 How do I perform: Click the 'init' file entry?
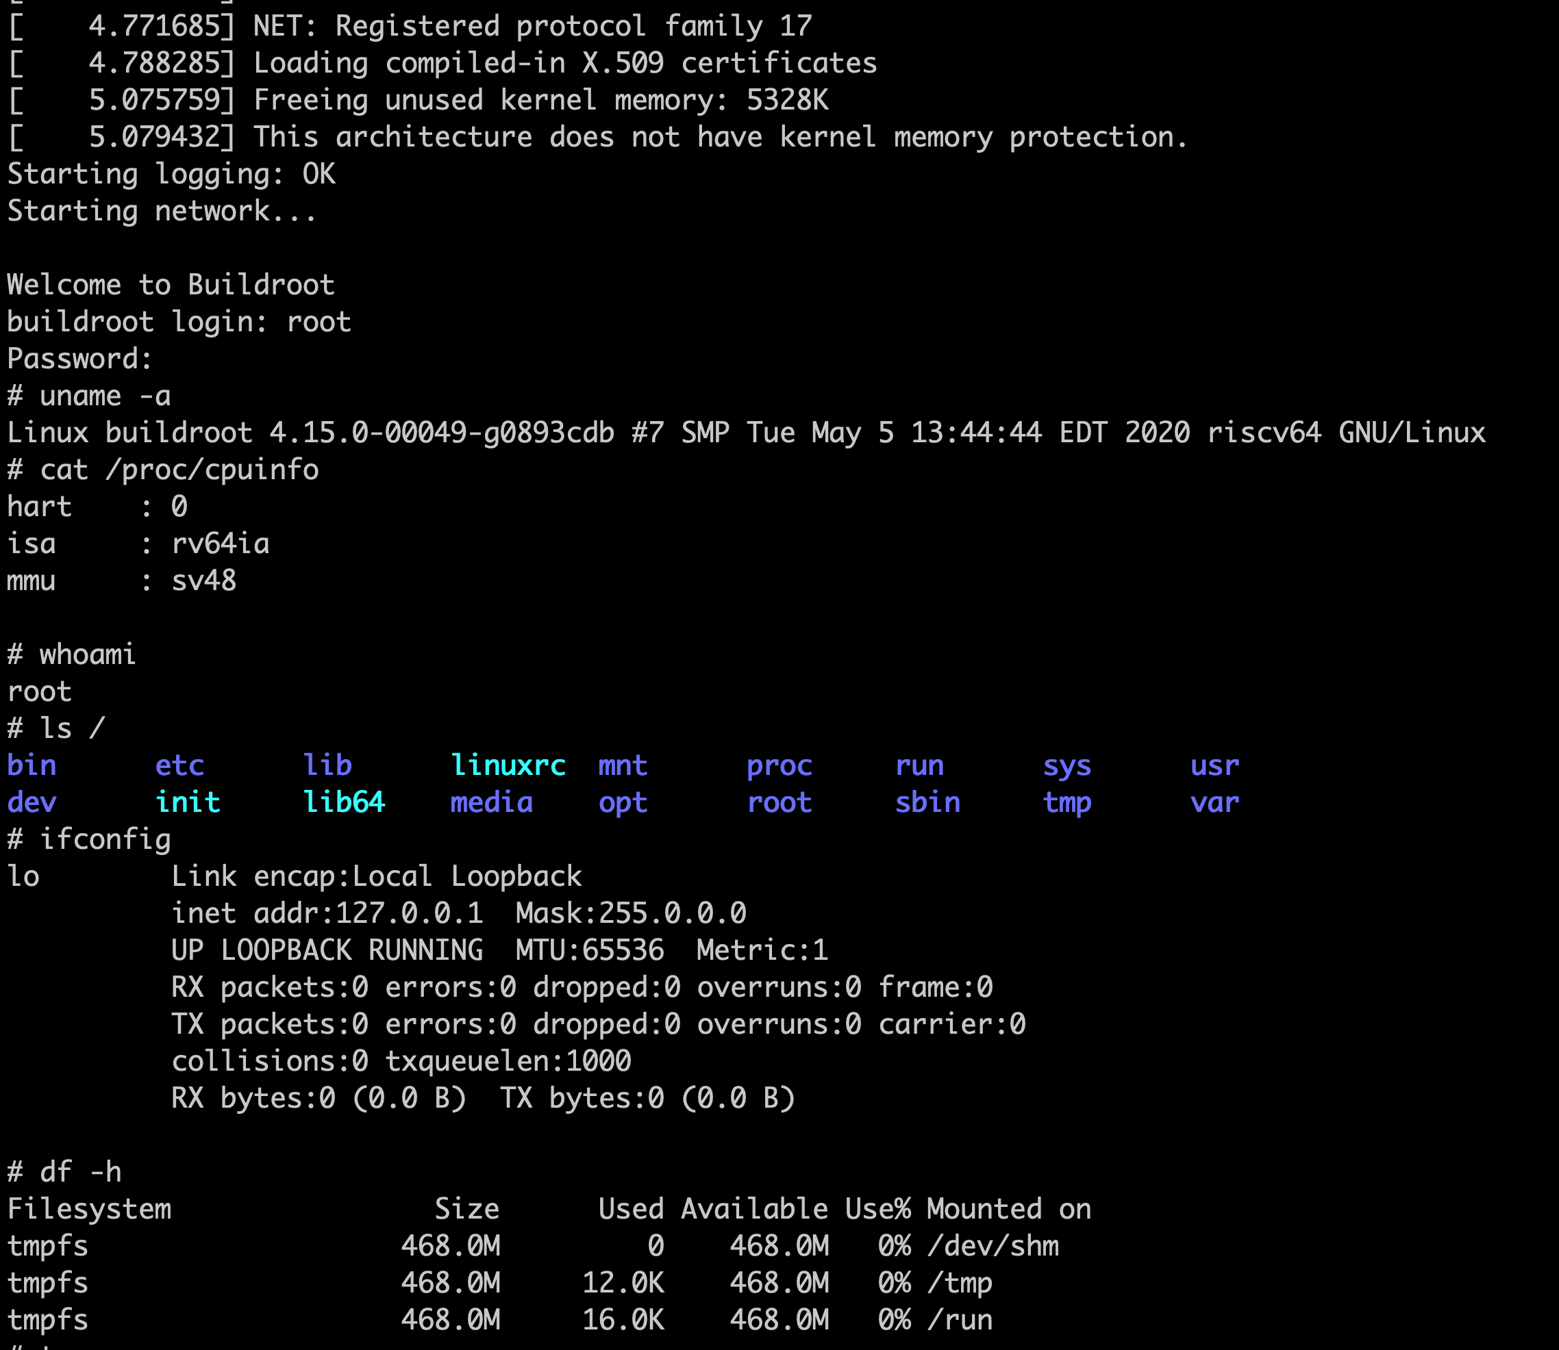(188, 802)
